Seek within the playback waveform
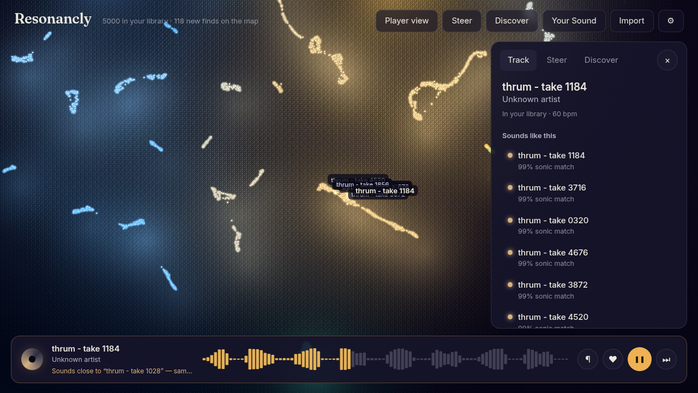The image size is (698, 393). pos(385,359)
